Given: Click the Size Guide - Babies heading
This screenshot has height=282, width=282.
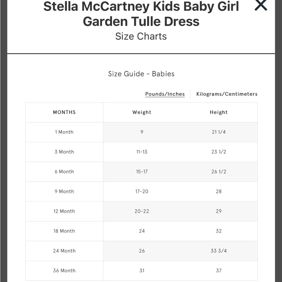Looking at the screenshot, I should [x=141, y=74].
